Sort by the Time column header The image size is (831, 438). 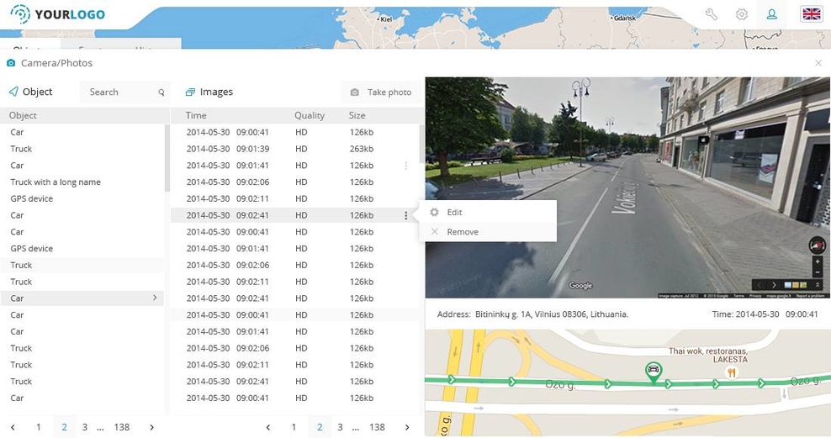[196, 115]
